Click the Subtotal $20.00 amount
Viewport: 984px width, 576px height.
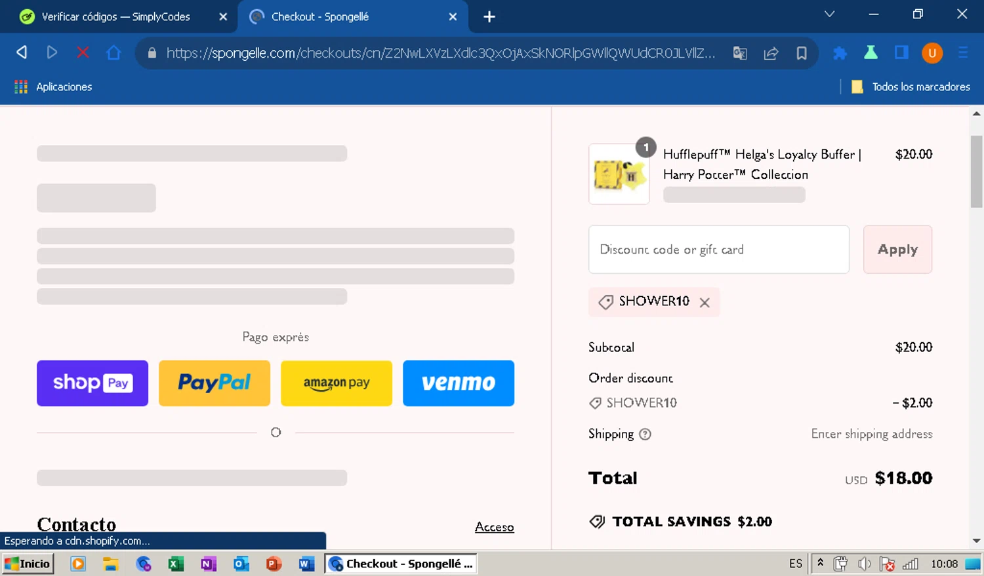point(914,347)
